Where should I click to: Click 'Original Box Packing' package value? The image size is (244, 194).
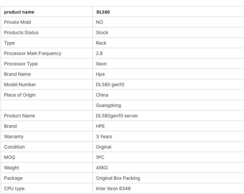point(118,178)
